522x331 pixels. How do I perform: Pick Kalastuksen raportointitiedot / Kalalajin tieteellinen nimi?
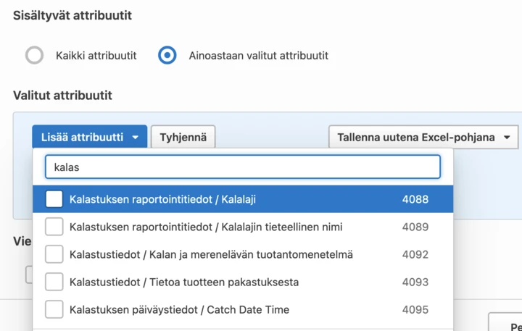click(206, 227)
